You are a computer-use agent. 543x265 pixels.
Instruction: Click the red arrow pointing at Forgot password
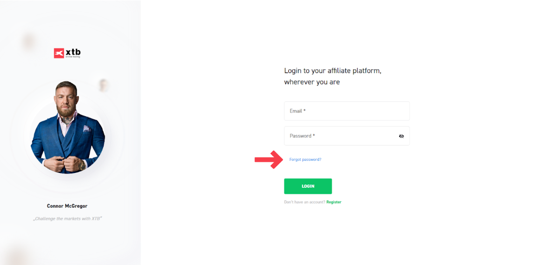pos(268,159)
